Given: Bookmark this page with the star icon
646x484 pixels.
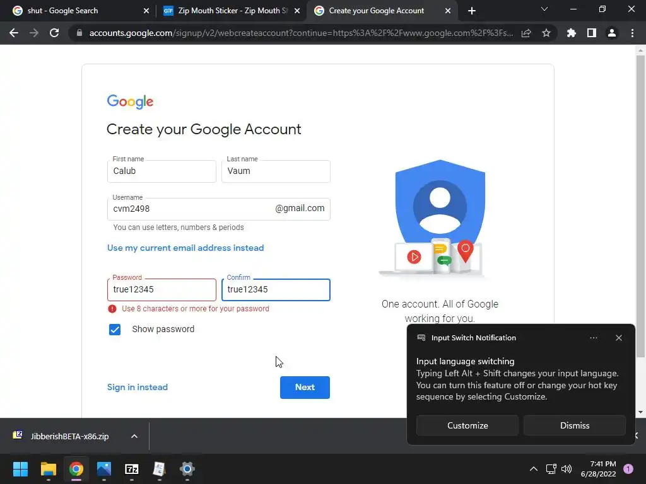Looking at the screenshot, I should tap(546, 33).
